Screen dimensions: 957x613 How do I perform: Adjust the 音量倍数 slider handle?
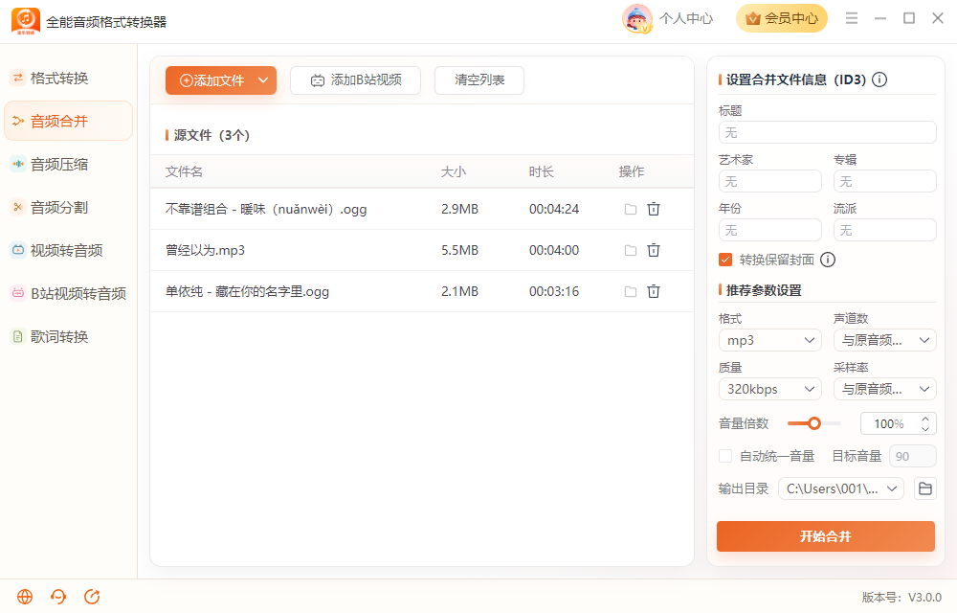coord(813,423)
